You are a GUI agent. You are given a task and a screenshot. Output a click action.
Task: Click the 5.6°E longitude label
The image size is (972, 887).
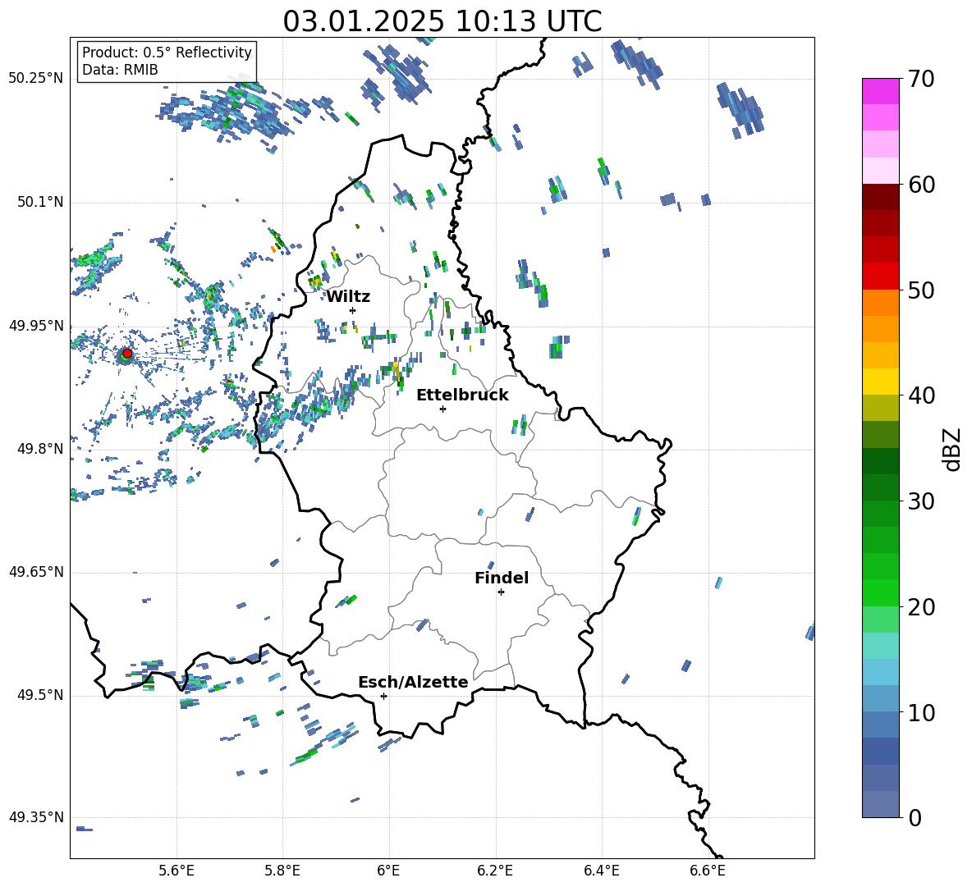click(177, 871)
